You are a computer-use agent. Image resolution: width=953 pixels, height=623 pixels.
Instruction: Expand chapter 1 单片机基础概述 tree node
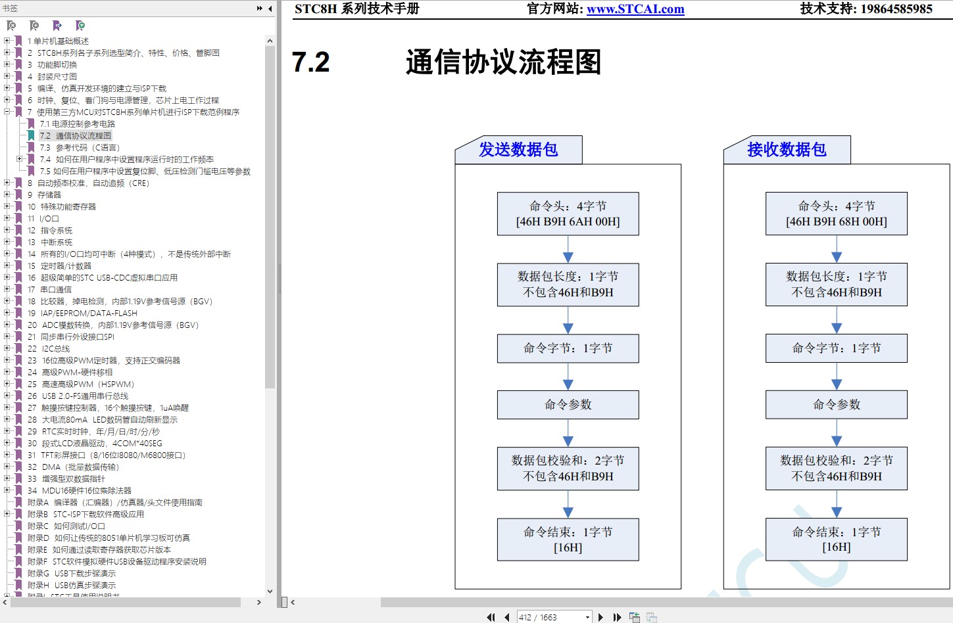(x=7, y=41)
